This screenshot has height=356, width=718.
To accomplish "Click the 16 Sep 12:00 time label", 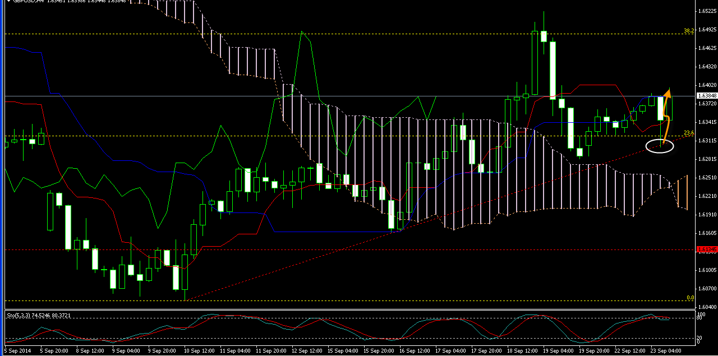I will coord(414,350).
